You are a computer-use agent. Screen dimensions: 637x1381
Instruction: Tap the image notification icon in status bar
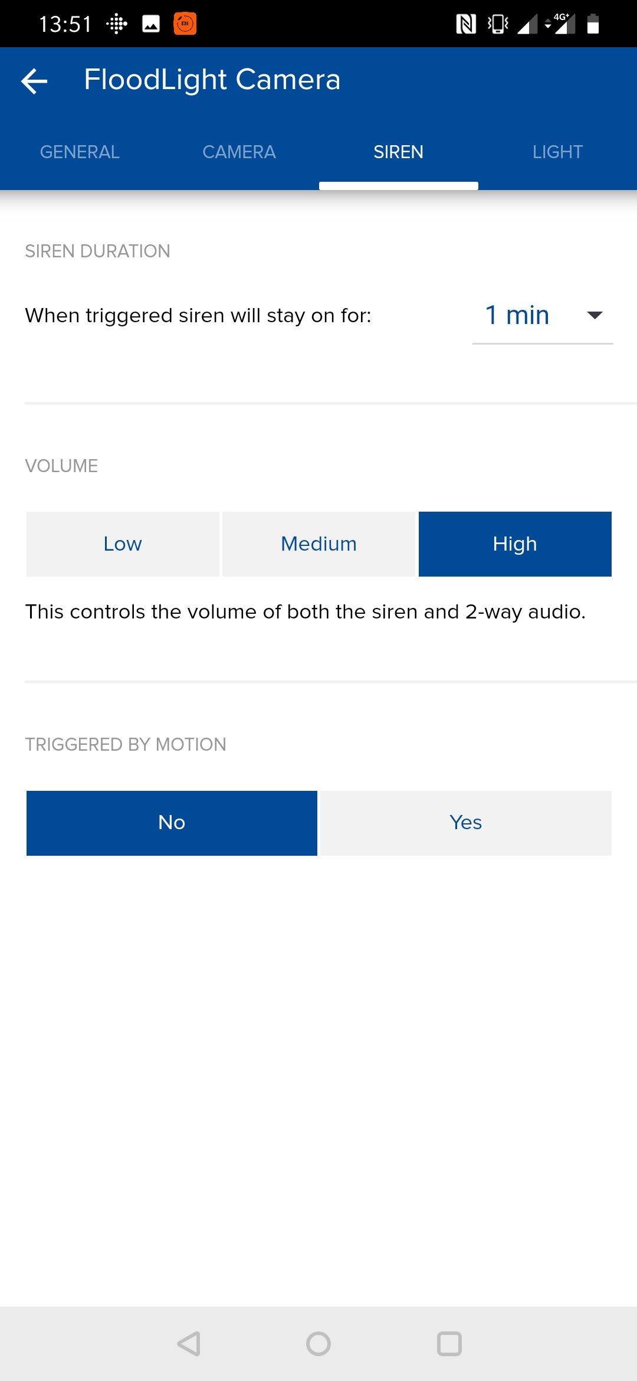pyautogui.click(x=151, y=24)
